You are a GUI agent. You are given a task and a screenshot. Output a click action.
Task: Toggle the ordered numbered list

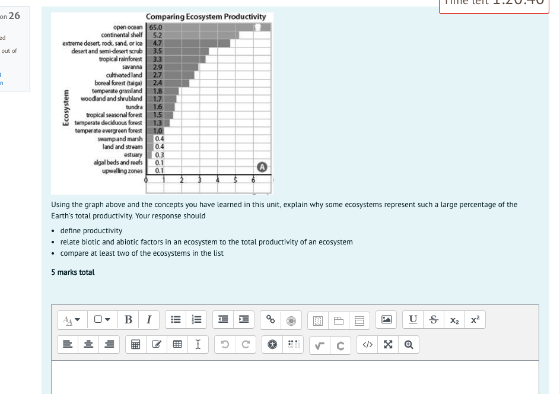tap(196, 319)
